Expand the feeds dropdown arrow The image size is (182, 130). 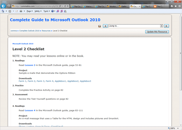13,11
